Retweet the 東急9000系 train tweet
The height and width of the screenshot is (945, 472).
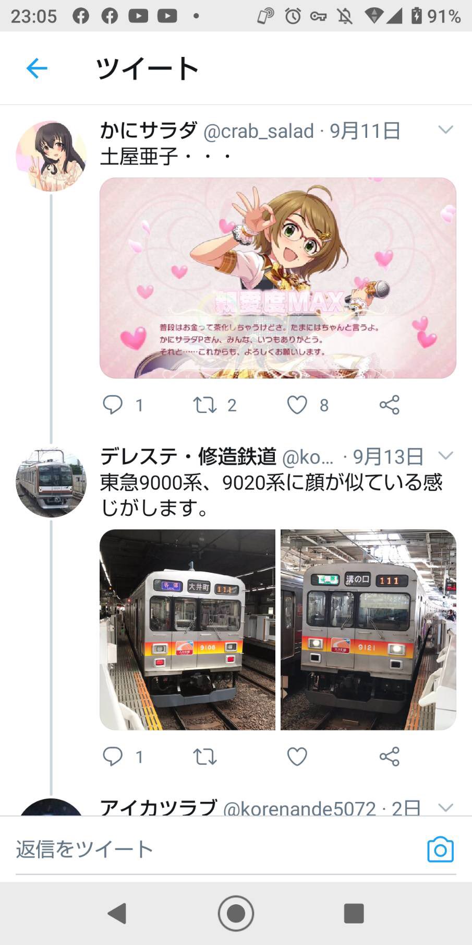[x=205, y=757]
